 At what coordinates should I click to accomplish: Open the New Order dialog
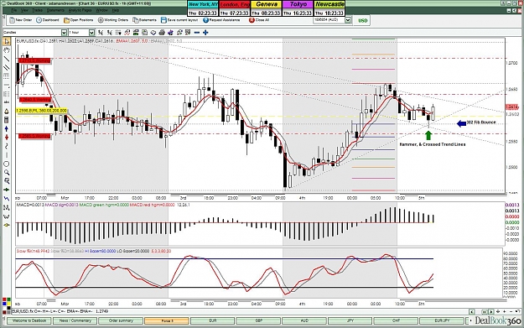pos(21,20)
